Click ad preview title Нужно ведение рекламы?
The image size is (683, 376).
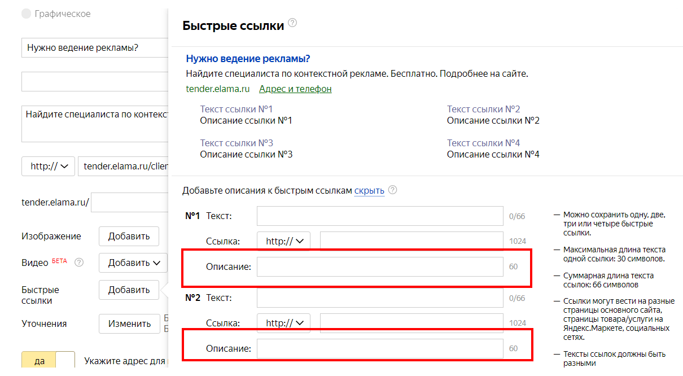click(x=248, y=59)
